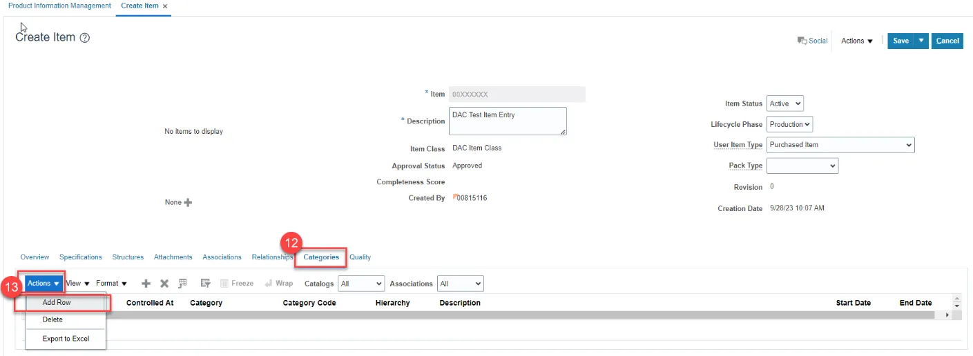Open the table Actions menu button

pos(43,284)
